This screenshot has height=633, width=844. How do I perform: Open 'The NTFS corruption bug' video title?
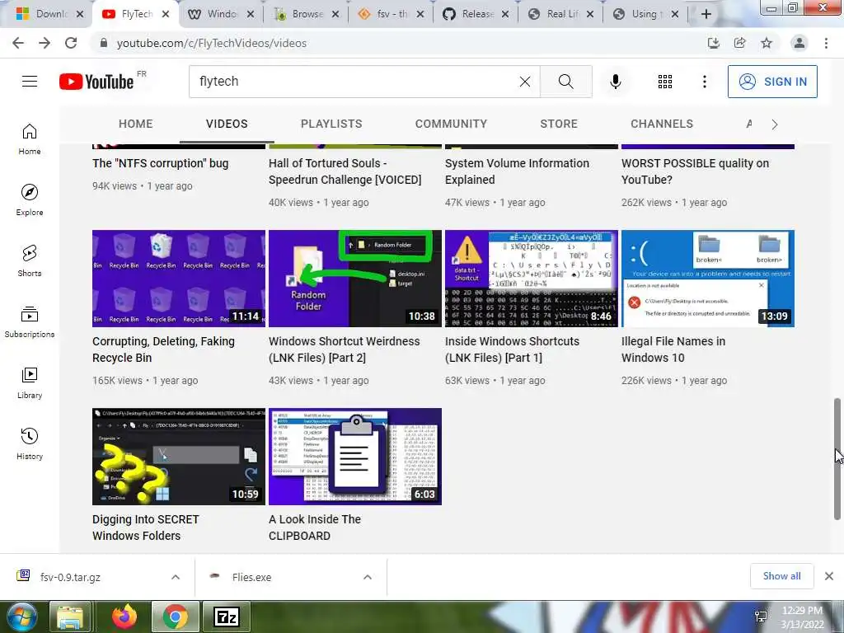(x=161, y=163)
